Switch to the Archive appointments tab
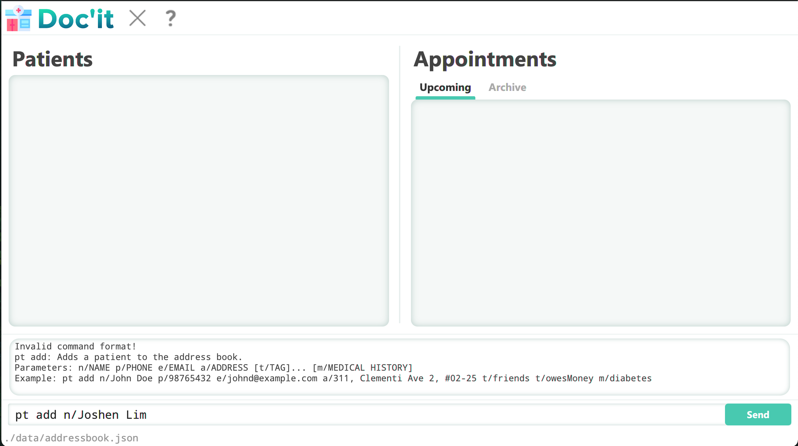The height and width of the screenshot is (446, 798). click(507, 87)
